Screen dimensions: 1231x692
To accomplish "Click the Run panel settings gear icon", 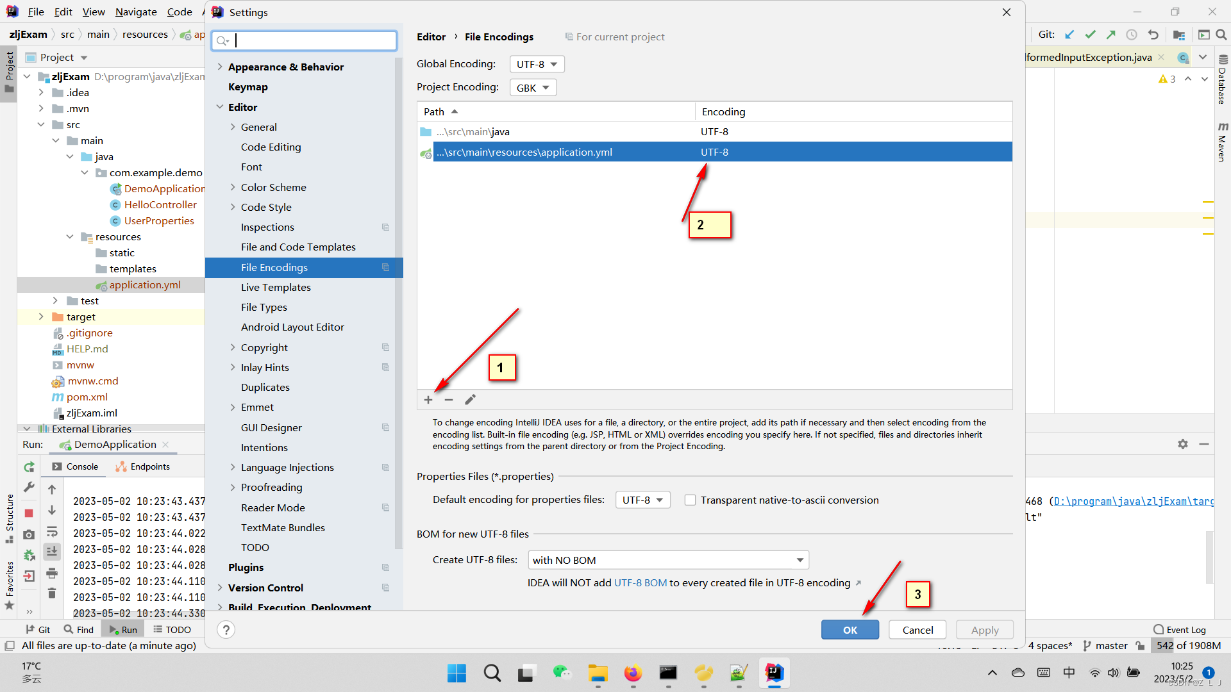I will pos(1183,444).
